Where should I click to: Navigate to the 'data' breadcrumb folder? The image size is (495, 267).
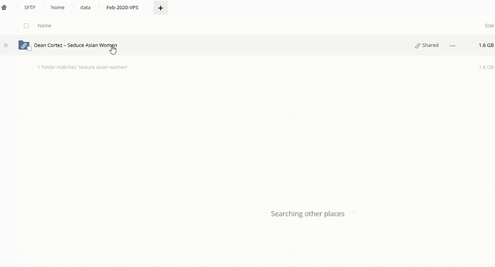85,7
